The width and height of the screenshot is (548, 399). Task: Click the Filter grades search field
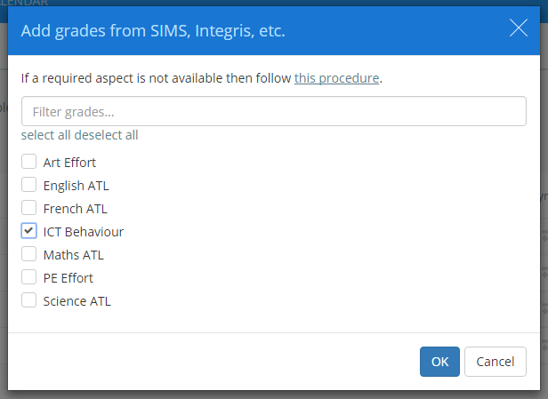(x=273, y=112)
